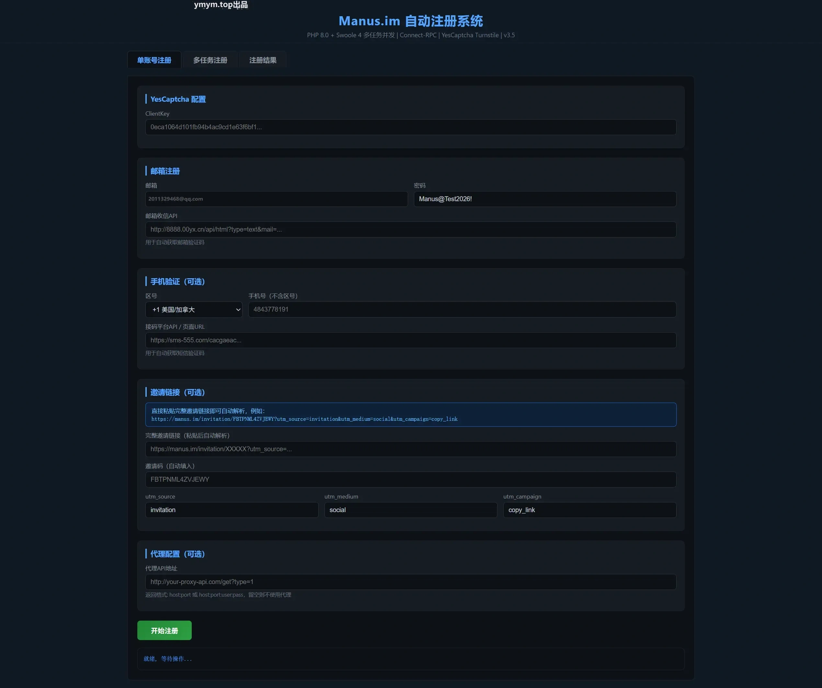The width and height of the screenshot is (822, 688).
Task: Click the 邀请码 invitation code field
Action: coord(411,479)
